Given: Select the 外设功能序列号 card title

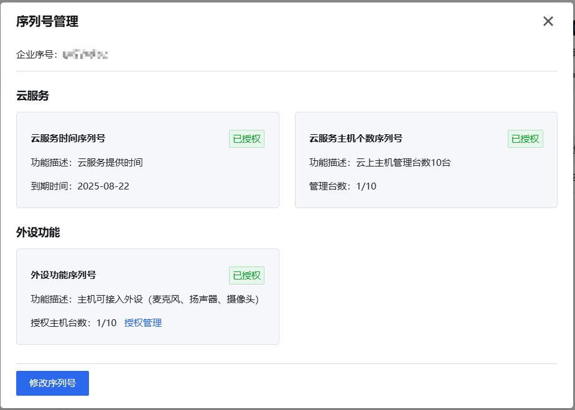Looking at the screenshot, I should [x=63, y=275].
